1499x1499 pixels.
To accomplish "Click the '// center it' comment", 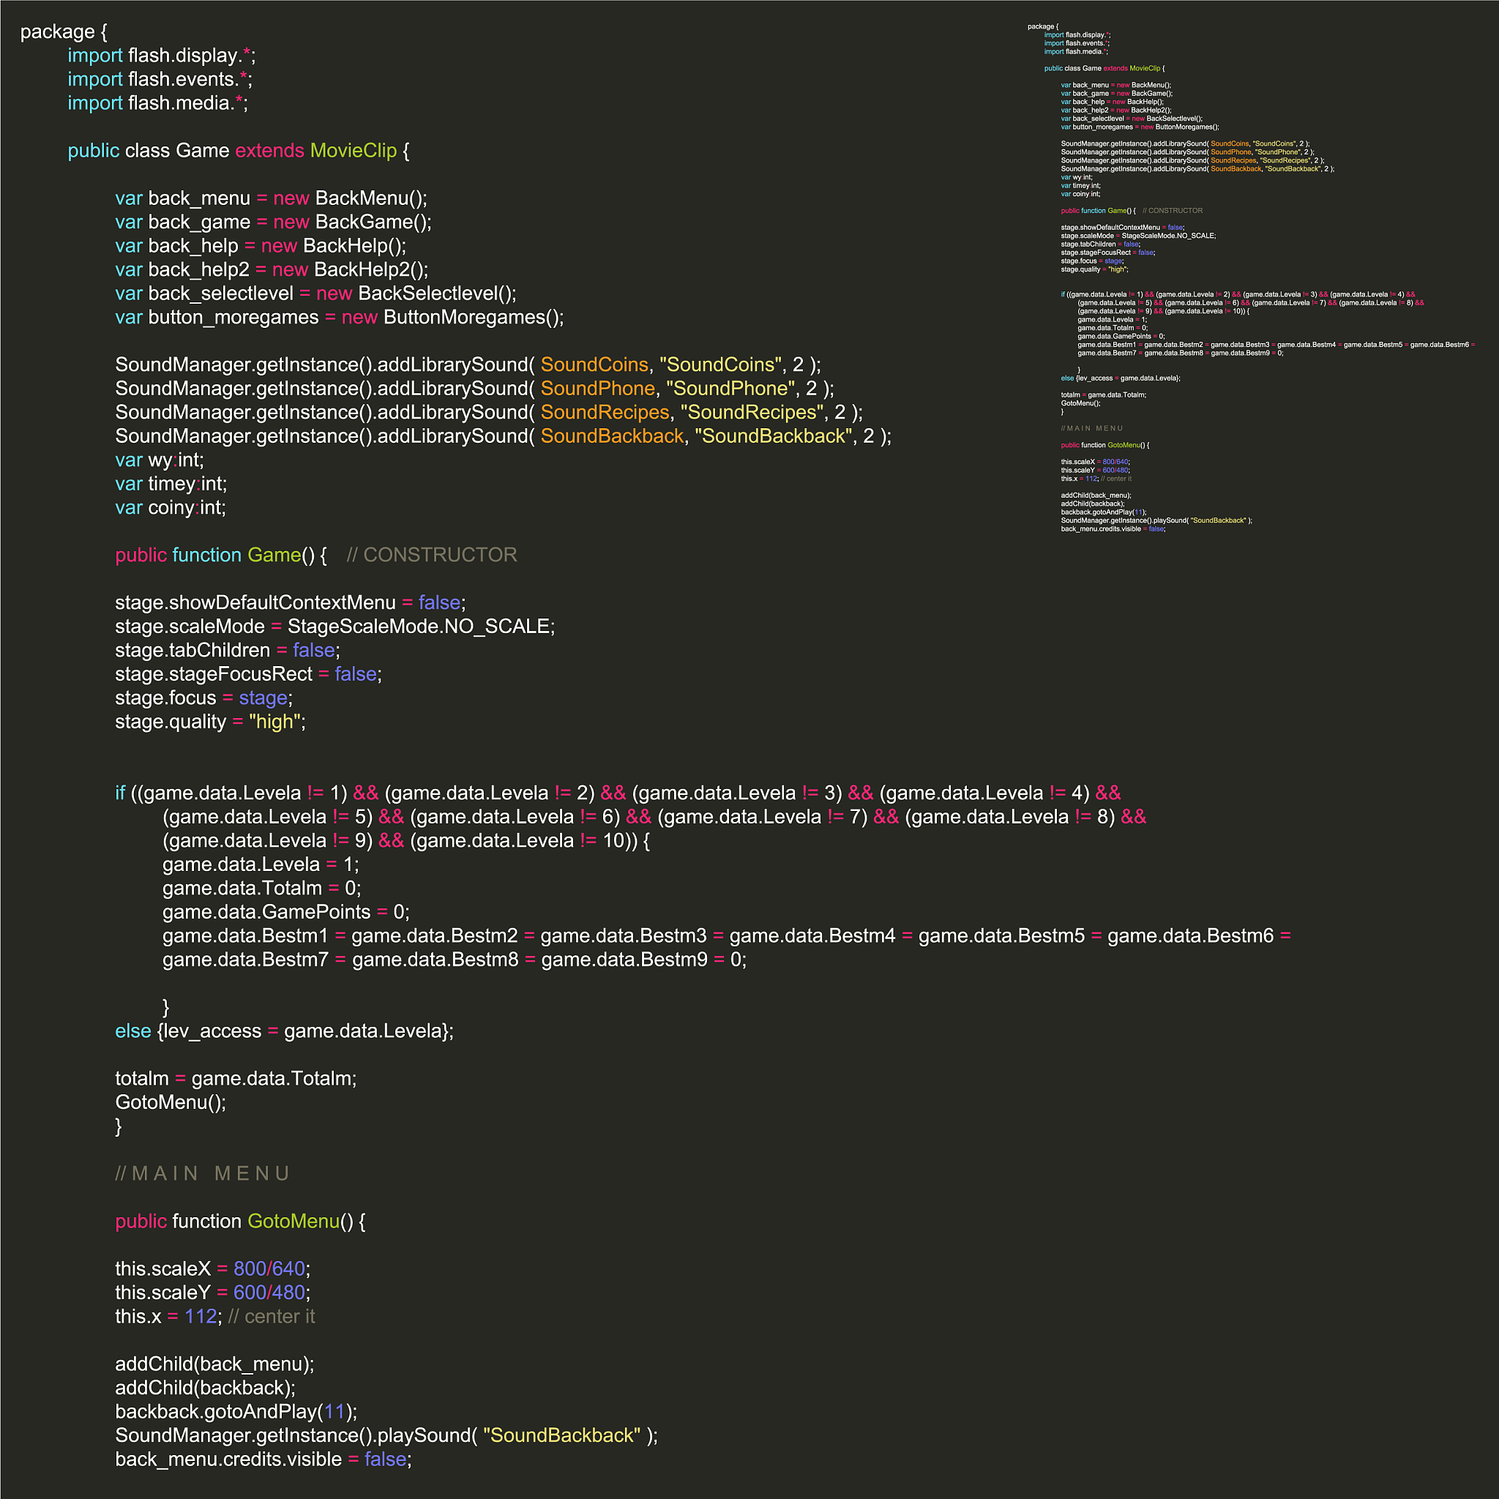I will click(x=272, y=1317).
